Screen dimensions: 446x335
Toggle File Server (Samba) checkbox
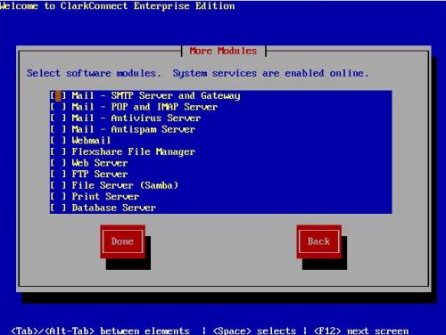[58, 185]
